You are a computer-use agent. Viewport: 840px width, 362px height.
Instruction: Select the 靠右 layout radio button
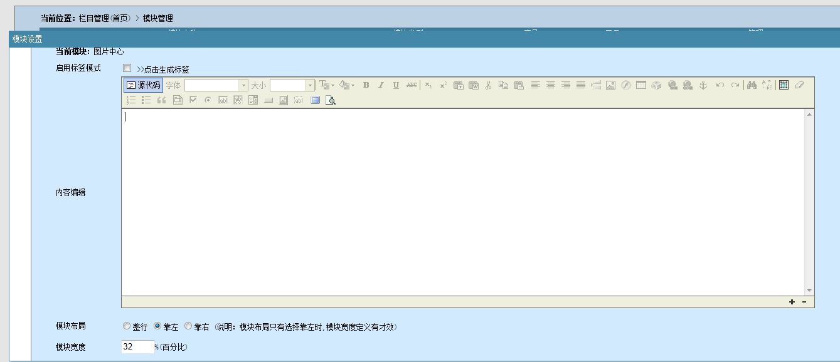coord(188,326)
